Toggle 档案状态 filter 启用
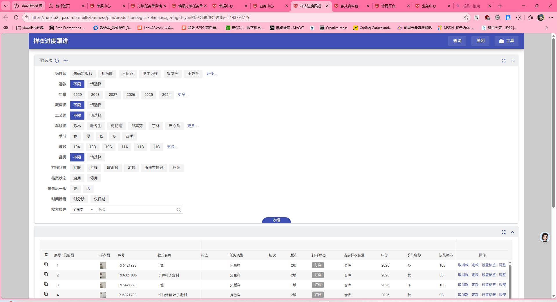Screen dimensions: 557x302 coord(77,178)
